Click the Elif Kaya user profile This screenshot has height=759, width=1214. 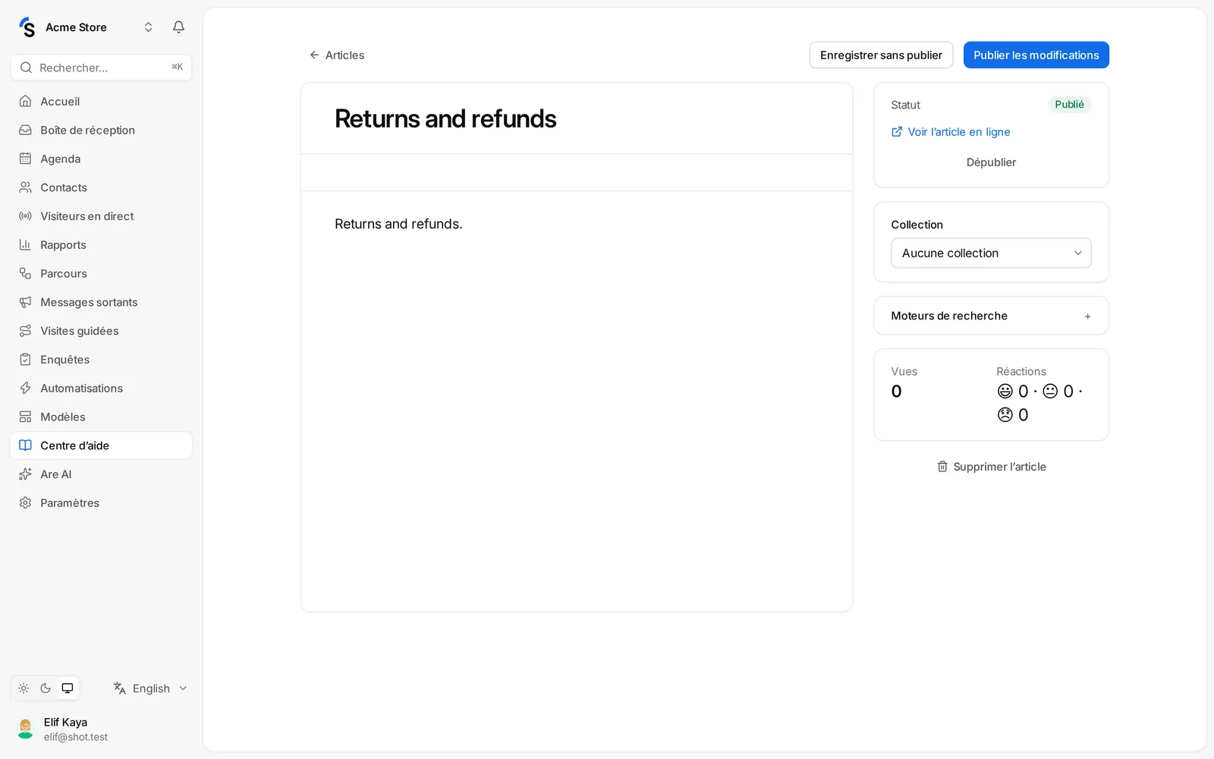[101, 729]
